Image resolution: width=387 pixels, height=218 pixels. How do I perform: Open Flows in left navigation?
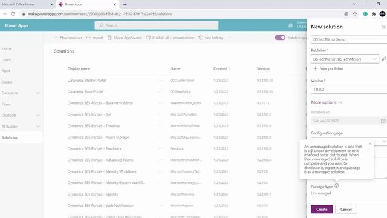tap(6, 104)
